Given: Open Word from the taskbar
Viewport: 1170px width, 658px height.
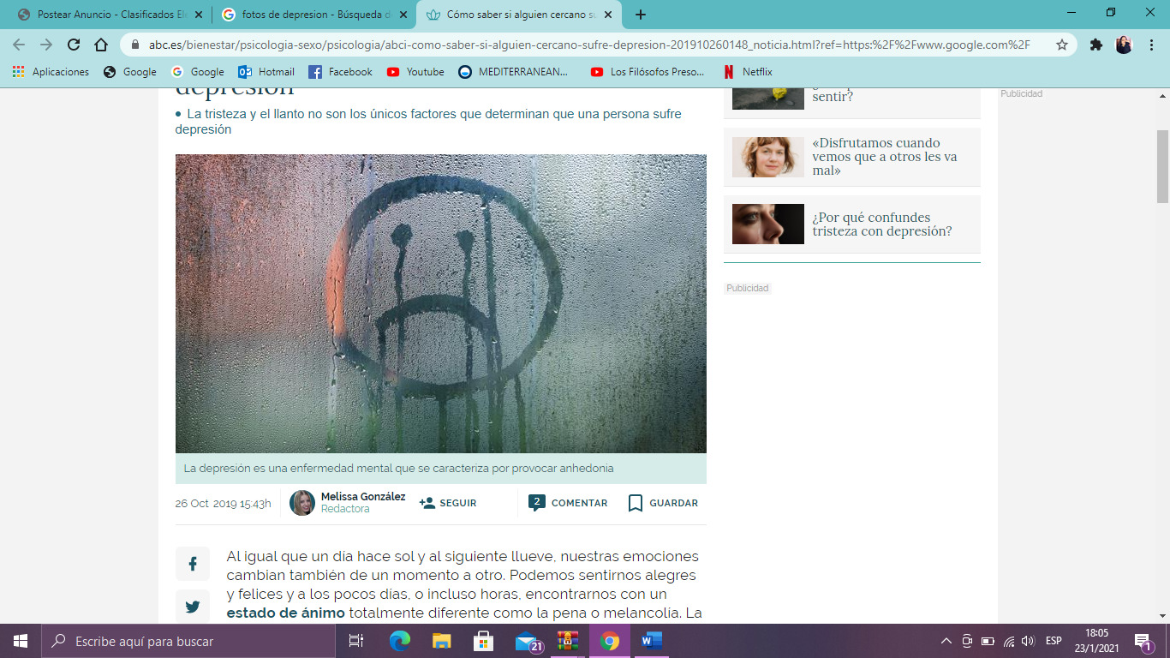Looking at the screenshot, I should (652, 641).
